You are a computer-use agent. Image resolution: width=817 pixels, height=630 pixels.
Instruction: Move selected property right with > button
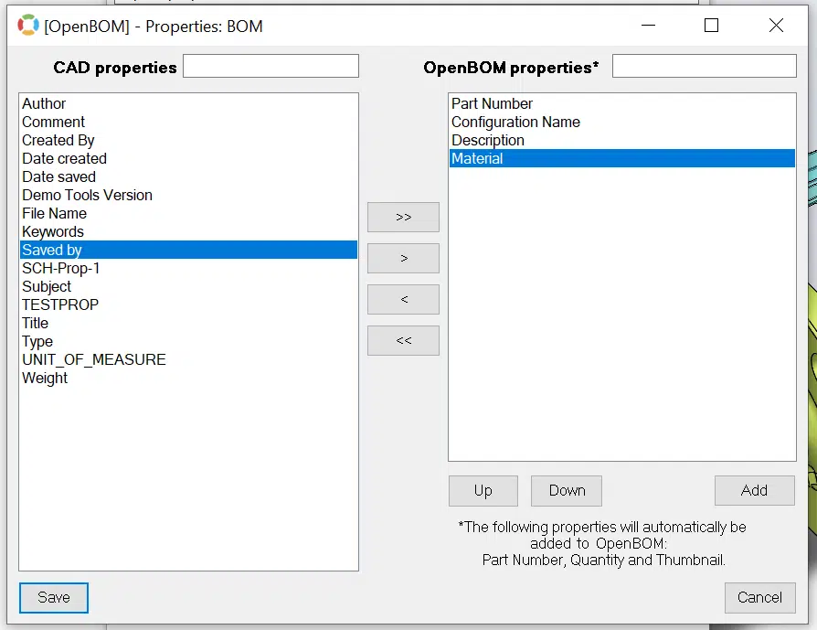[403, 258]
